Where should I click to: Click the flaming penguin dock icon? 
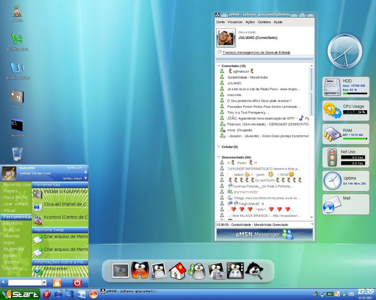tap(140, 270)
